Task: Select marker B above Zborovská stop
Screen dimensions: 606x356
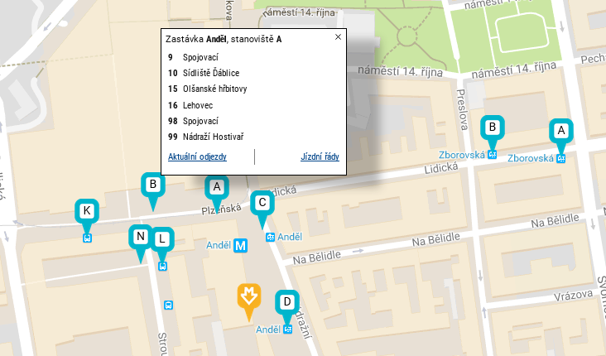Action: 493,127
